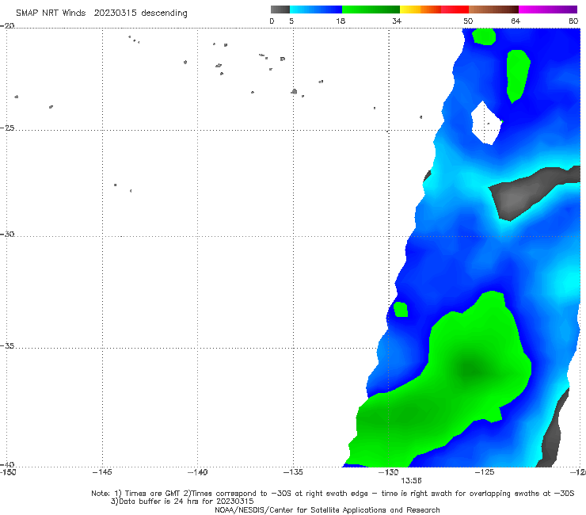Image resolution: width=586 pixels, height=515 pixels.
Task: Click the latitude label '-25'
Action: 7,128
